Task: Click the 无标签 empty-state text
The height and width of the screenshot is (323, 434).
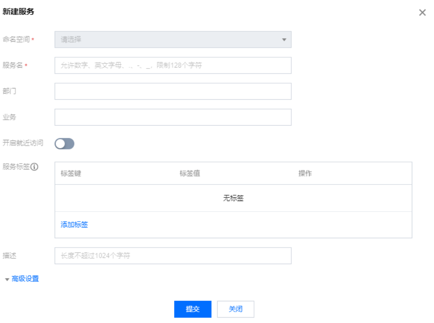Action: [x=233, y=198]
